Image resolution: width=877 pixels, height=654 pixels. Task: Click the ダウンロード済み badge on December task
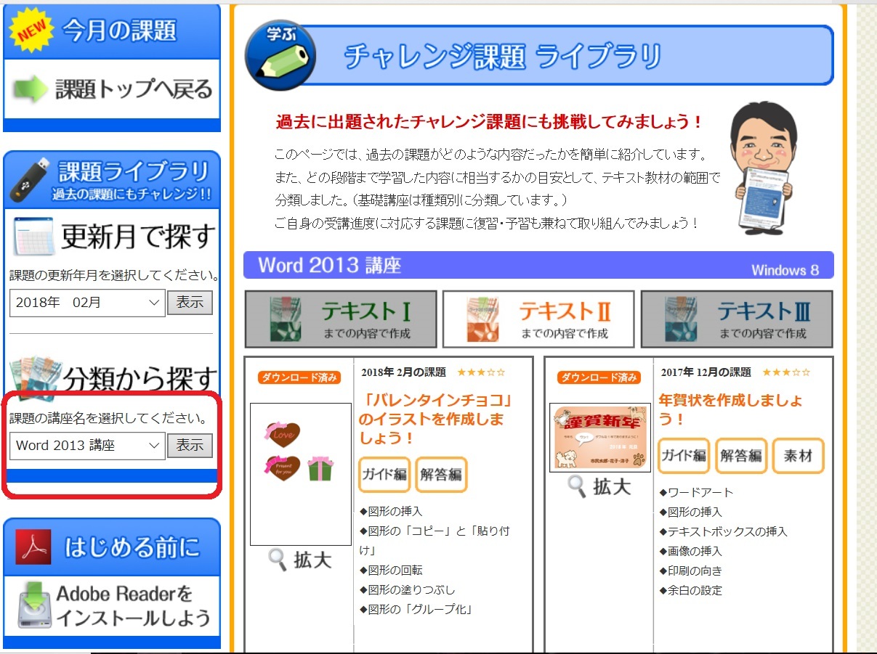(x=598, y=377)
